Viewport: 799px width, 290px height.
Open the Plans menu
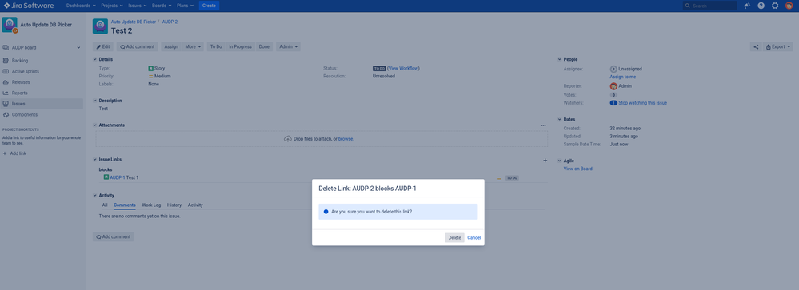(185, 6)
